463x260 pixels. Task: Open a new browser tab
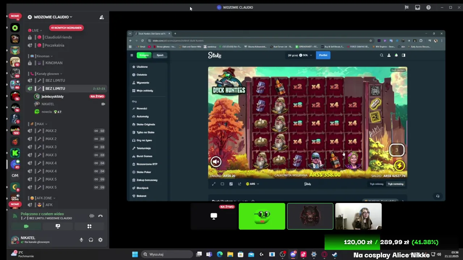click(x=175, y=34)
